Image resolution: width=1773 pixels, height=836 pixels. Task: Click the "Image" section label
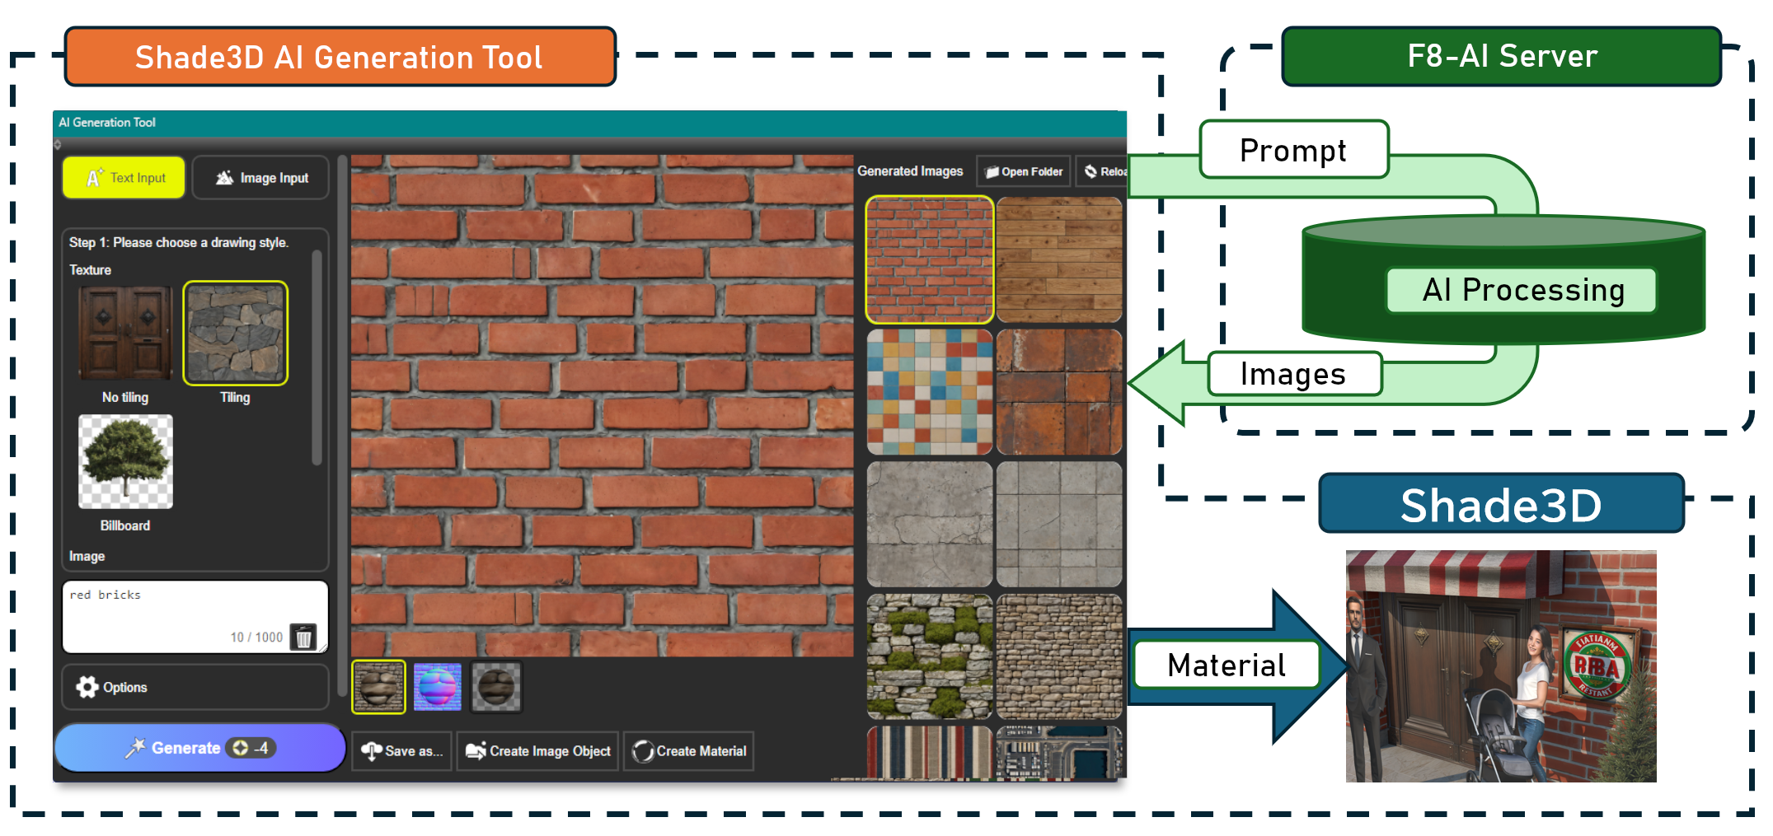tap(87, 556)
